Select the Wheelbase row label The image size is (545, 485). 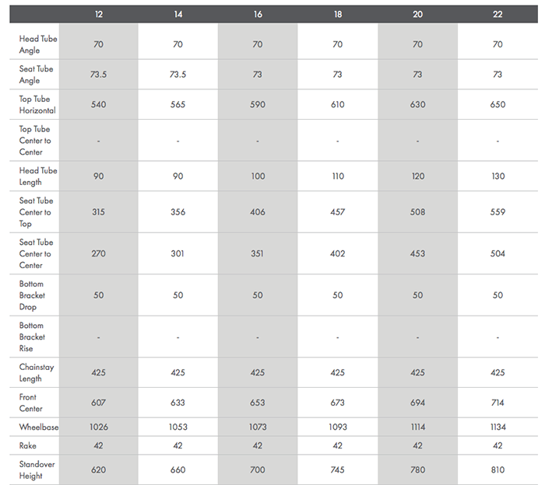[x=39, y=427]
